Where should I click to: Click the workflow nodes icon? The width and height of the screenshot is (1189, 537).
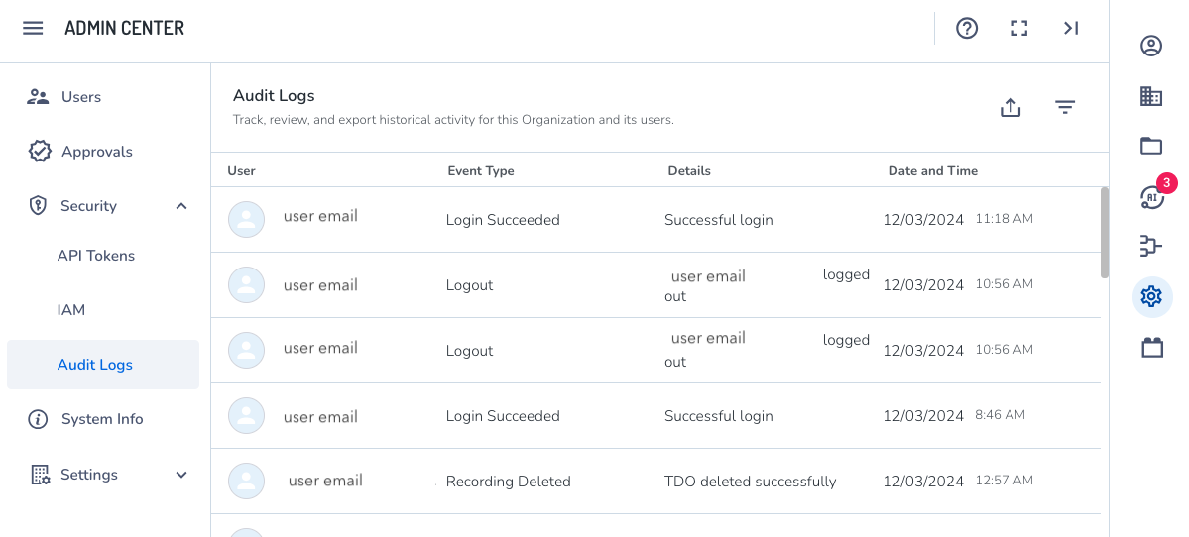[x=1151, y=246]
